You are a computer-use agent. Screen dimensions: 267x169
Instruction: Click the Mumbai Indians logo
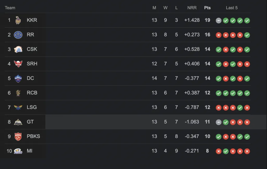(x=18, y=151)
